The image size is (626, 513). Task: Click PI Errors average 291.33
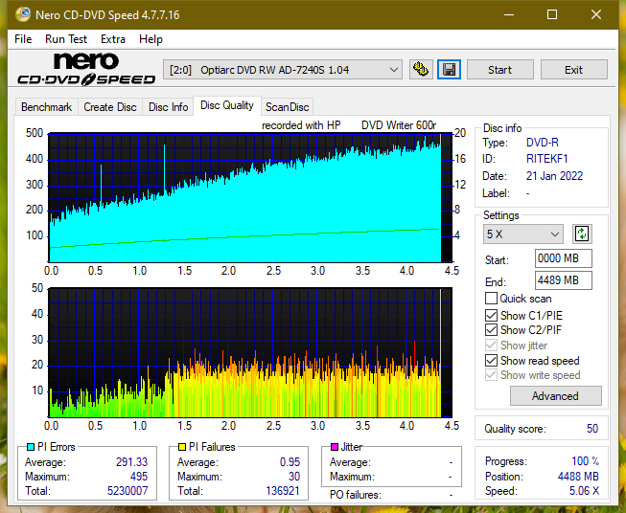131,462
